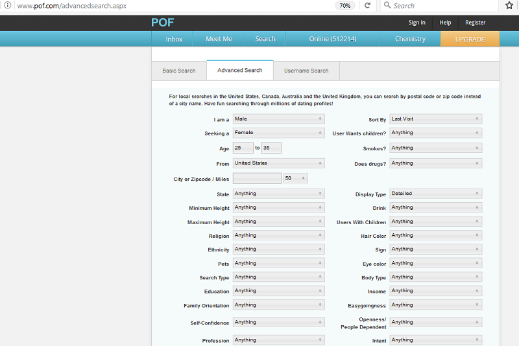Open Online (512214) in navigation bar

(333, 39)
